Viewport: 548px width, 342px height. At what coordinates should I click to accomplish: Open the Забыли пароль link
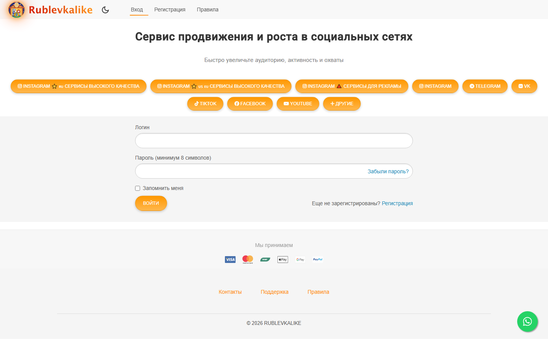coord(387,171)
